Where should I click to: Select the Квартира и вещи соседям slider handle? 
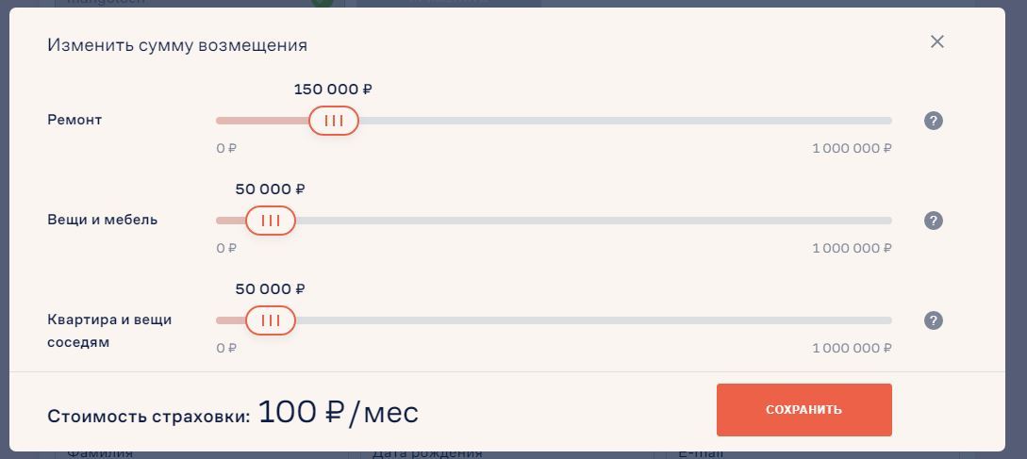click(271, 320)
